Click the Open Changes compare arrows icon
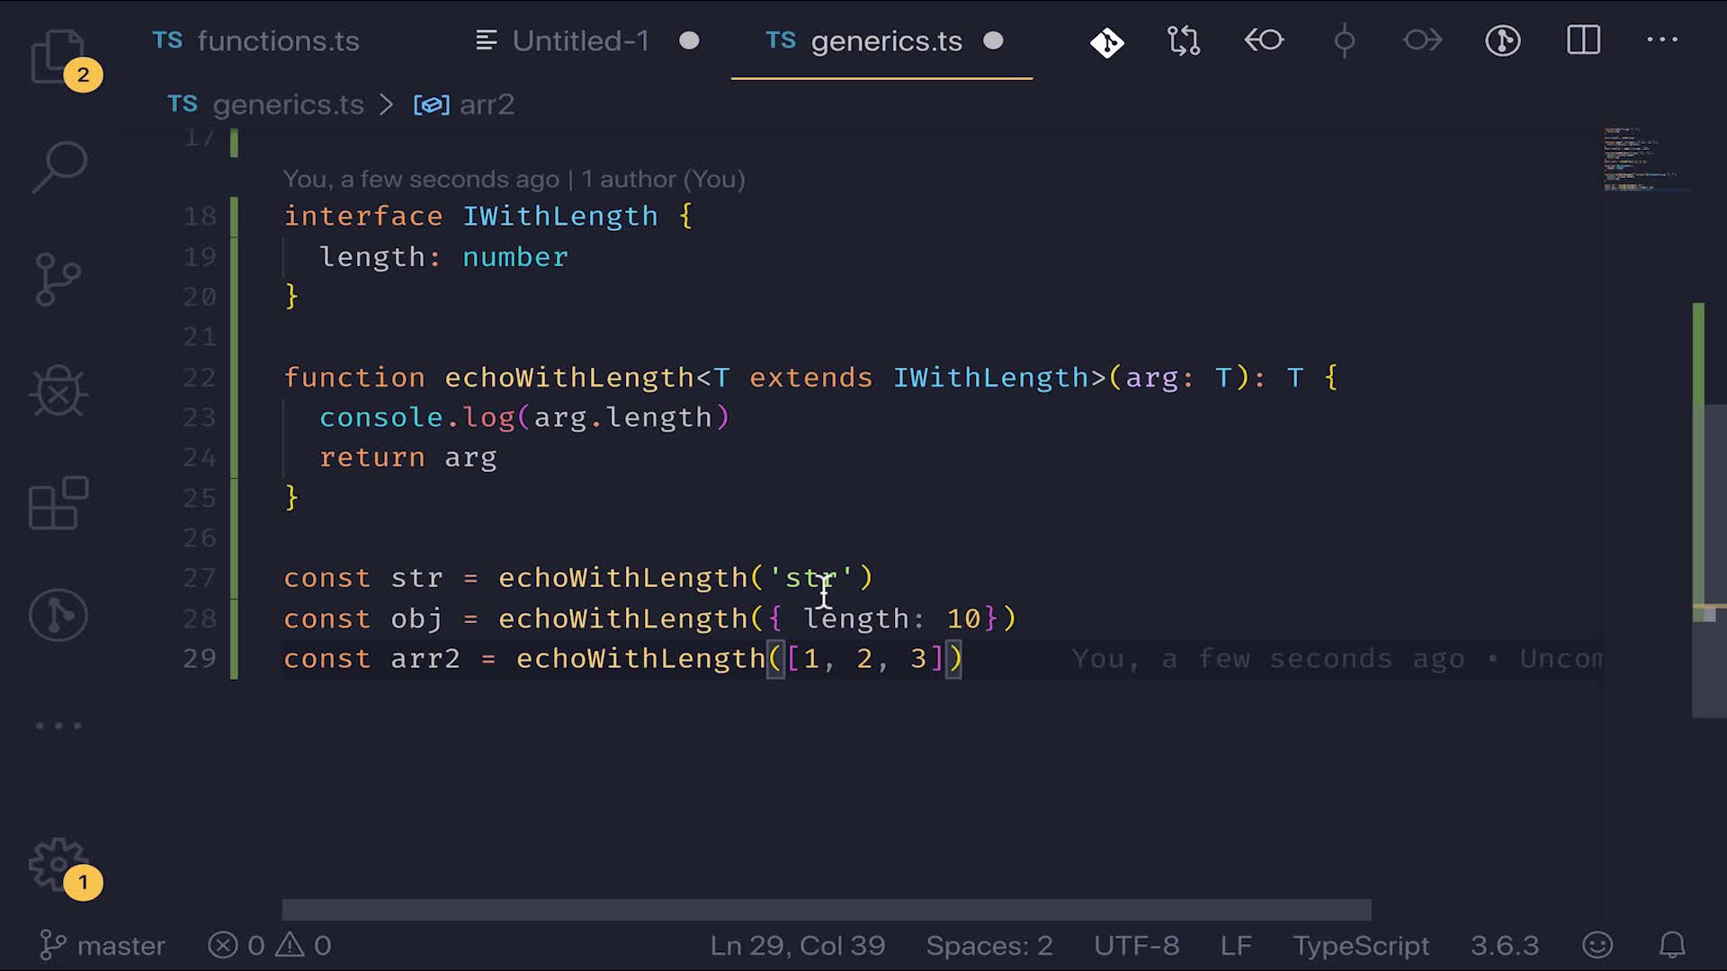 coord(1184,40)
